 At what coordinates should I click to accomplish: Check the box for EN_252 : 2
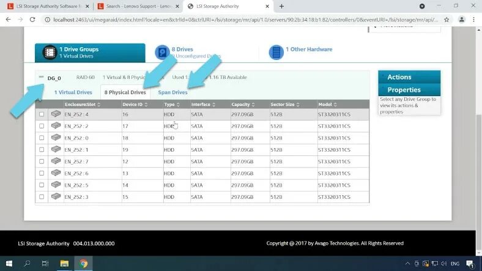[x=42, y=126]
